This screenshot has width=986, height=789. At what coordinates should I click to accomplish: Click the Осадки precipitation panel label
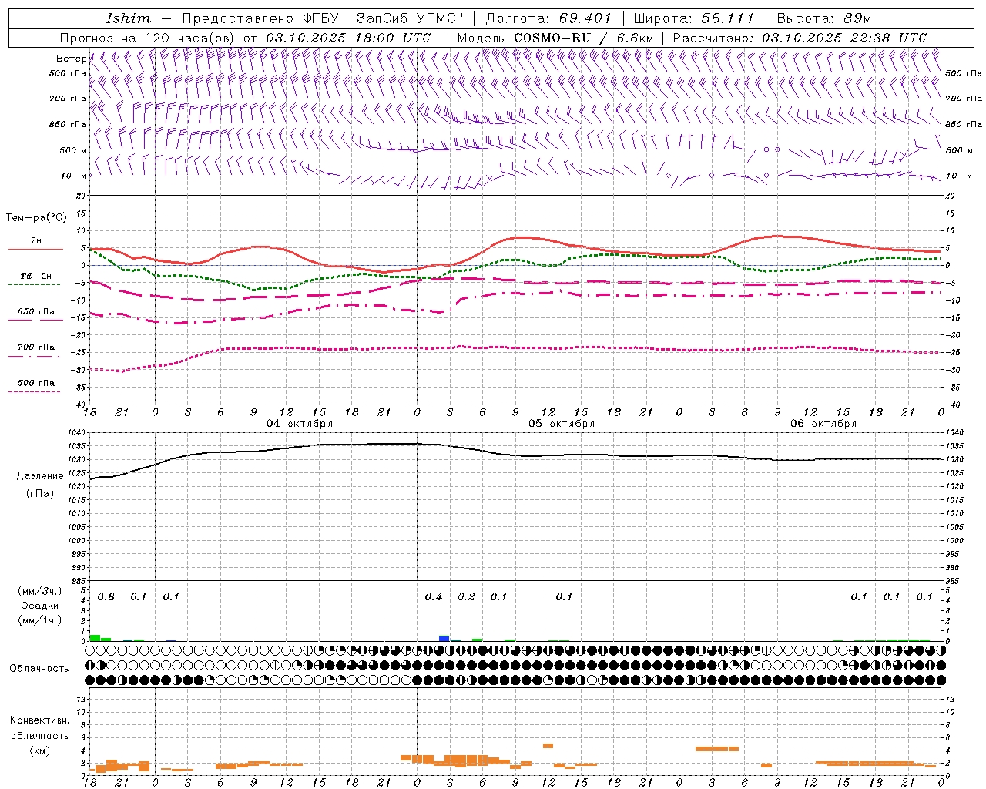pyautogui.click(x=39, y=606)
